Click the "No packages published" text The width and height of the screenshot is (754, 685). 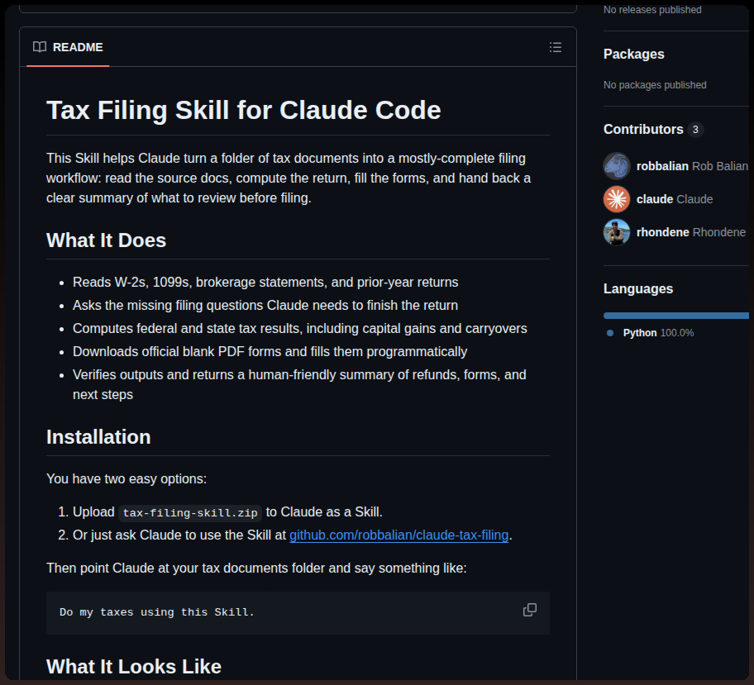pos(655,85)
